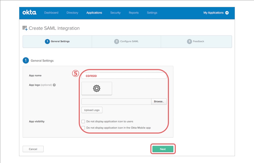Click the gear app logo placeholder
254x163 pixels.
point(97,88)
